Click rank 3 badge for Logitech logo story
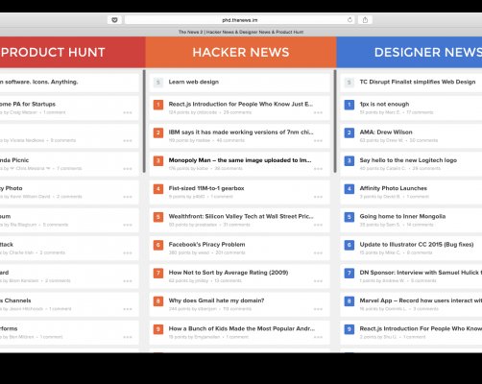The height and width of the screenshot is (384, 482). click(349, 160)
